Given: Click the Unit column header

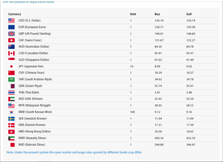Looking at the screenshot, I should coord(133,14).
